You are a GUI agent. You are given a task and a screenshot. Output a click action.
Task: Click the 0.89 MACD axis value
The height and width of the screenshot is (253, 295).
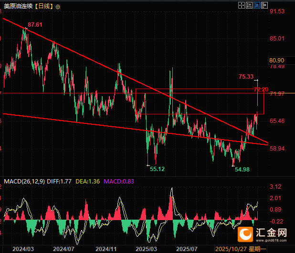coord(275,210)
